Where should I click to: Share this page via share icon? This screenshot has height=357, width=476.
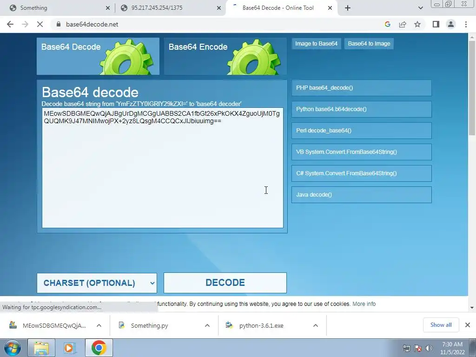tap(403, 24)
